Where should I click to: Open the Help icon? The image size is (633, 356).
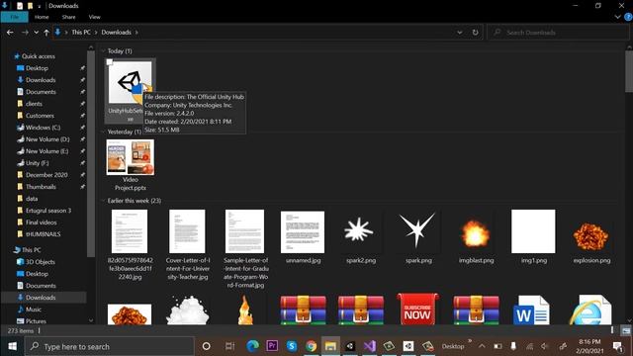coord(628,17)
